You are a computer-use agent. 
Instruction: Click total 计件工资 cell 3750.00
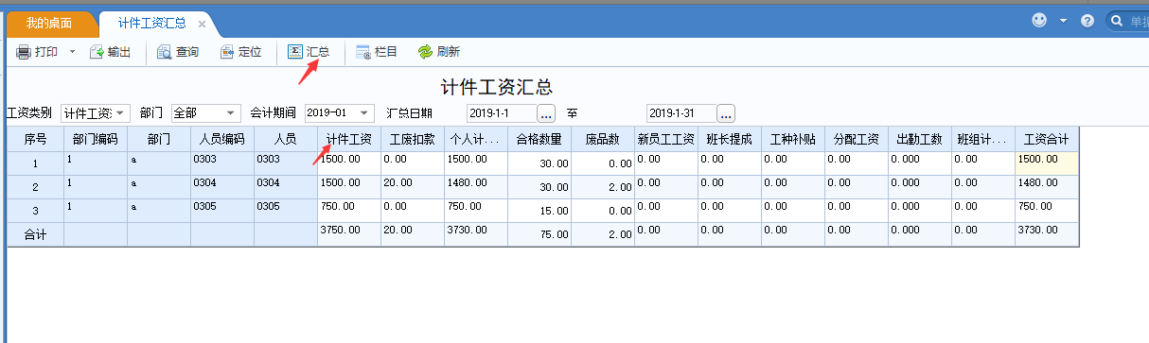(x=349, y=233)
